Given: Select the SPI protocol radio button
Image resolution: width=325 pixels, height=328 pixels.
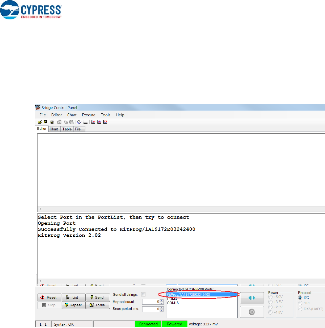Looking at the screenshot, I should [300, 303].
